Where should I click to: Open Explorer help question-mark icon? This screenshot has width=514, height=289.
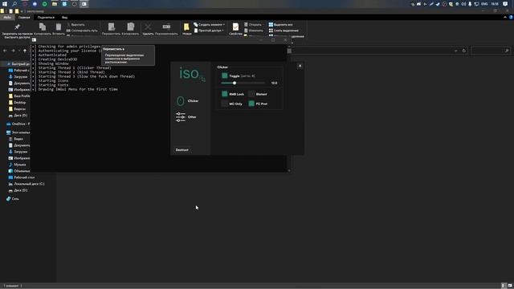pyautogui.click(x=511, y=18)
